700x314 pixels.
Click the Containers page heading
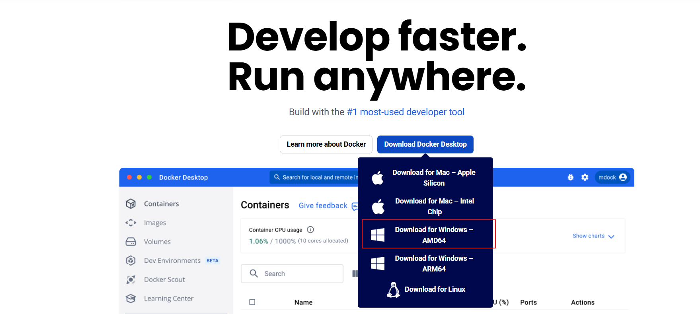pyautogui.click(x=265, y=205)
